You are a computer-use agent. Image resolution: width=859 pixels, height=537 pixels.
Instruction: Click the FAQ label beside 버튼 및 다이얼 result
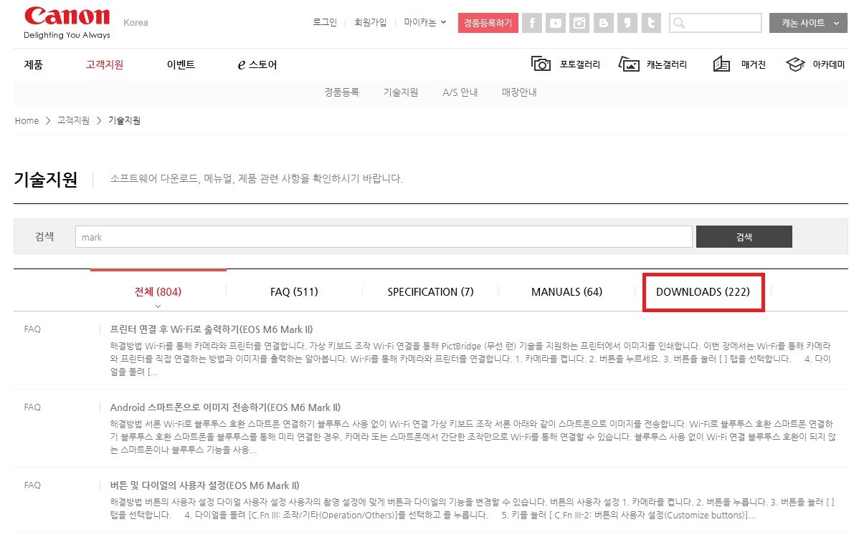[32, 485]
